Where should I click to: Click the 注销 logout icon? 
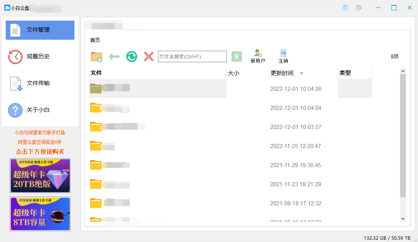(x=283, y=53)
